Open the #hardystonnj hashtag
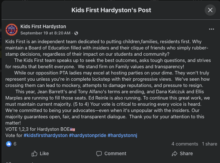The height and width of the screenshot is (163, 220). 123,135
